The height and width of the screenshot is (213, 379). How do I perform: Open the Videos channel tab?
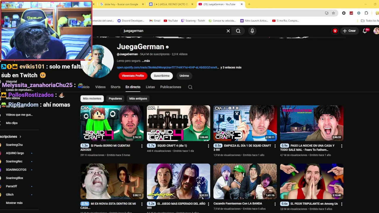click(100, 87)
